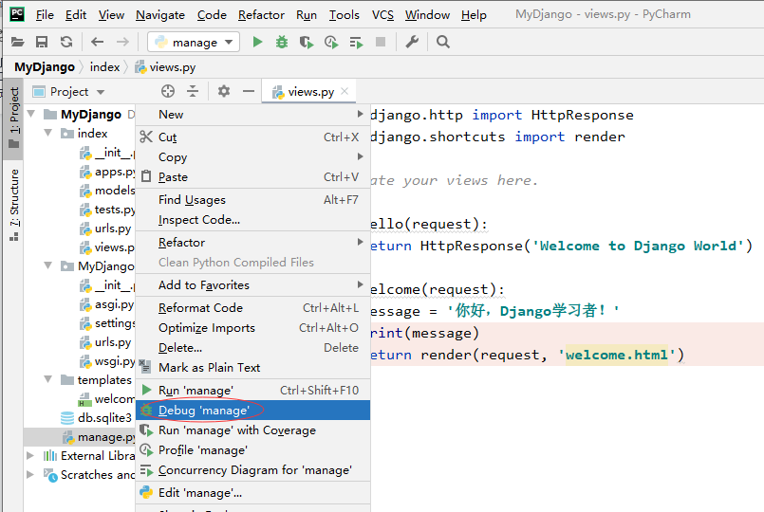Click Run with Coverage toolbar icon
This screenshot has width=764, height=512.
(307, 43)
